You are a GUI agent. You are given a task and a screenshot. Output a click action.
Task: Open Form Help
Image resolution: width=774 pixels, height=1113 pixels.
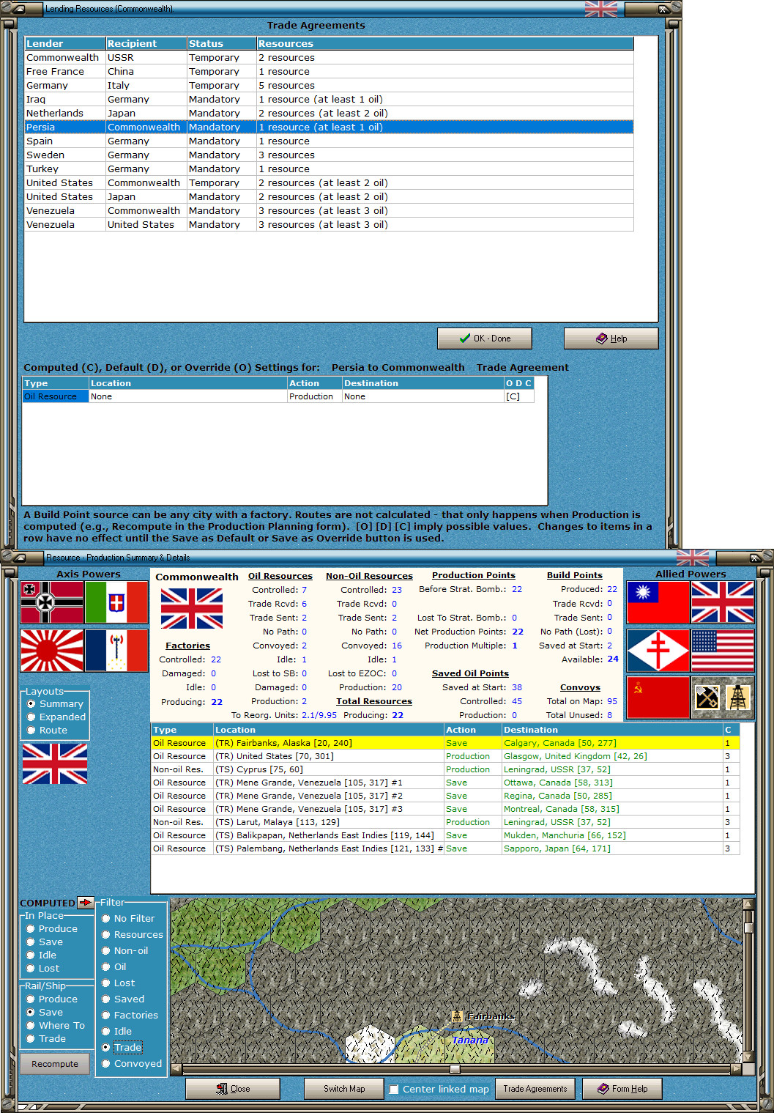[x=622, y=1089]
